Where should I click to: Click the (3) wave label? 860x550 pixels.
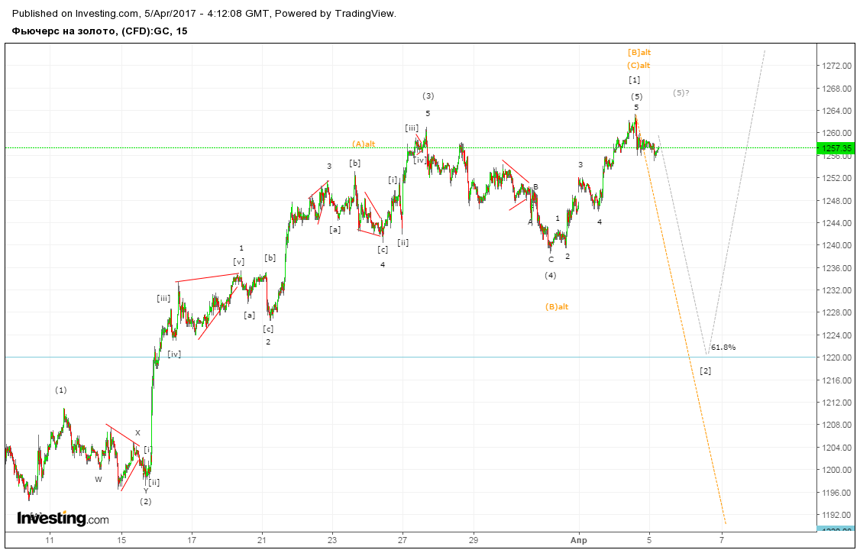(x=428, y=96)
